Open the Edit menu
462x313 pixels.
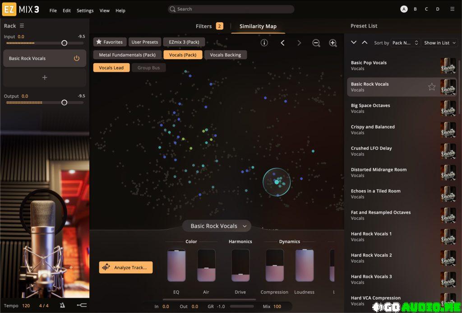67,10
